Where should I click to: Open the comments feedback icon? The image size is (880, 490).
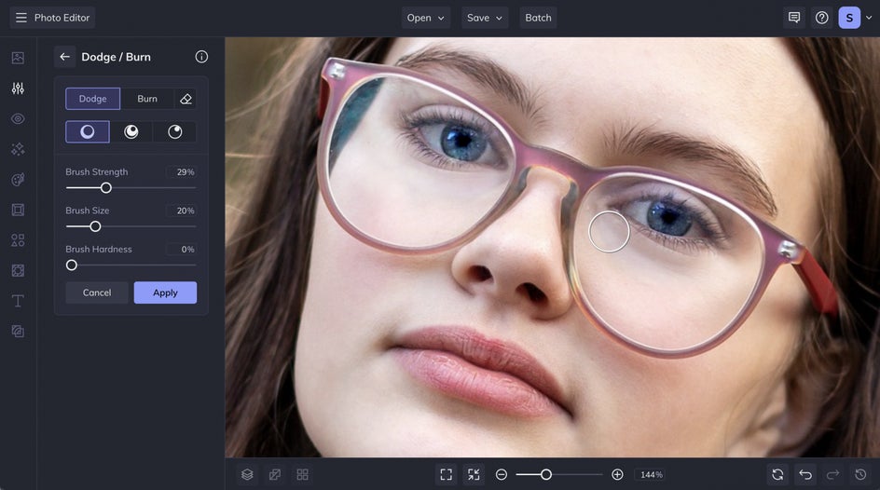click(794, 18)
